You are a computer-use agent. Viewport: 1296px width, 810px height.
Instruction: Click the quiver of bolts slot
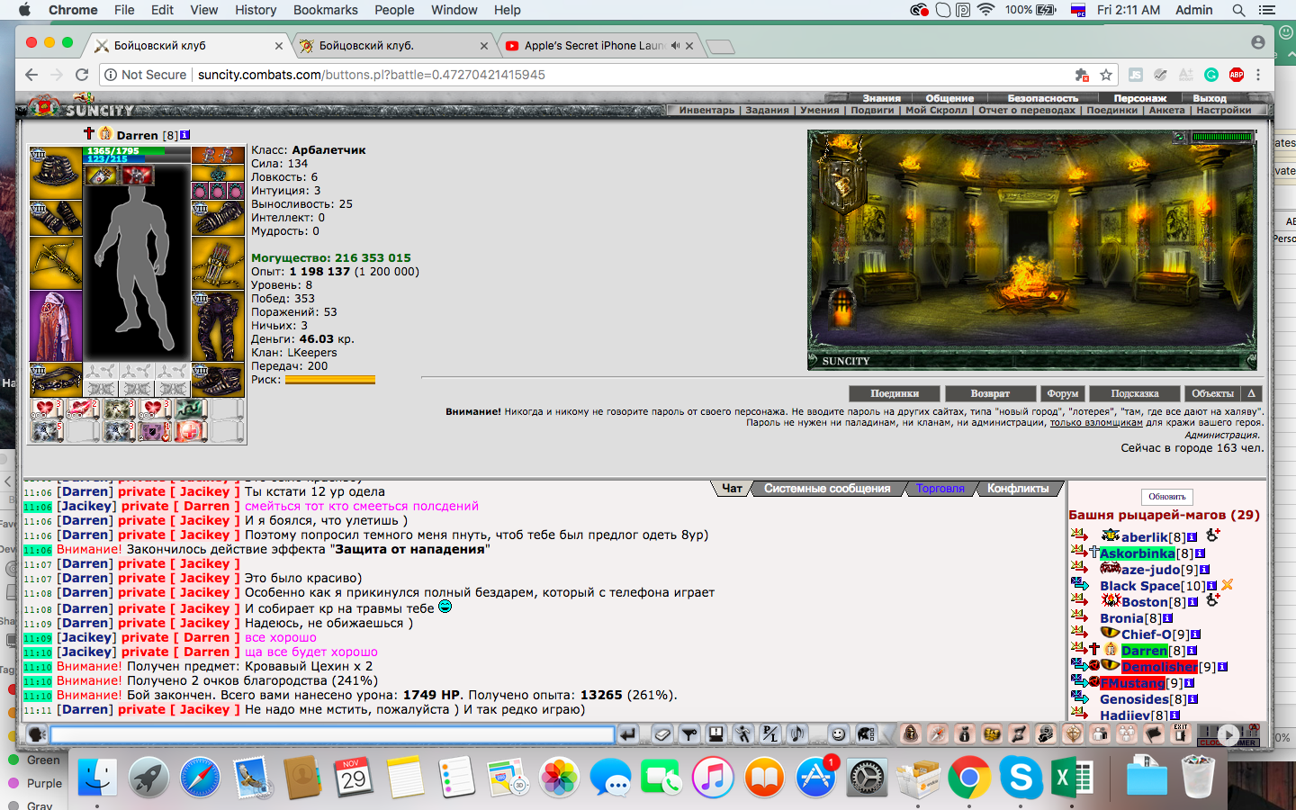click(x=218, y=263)
